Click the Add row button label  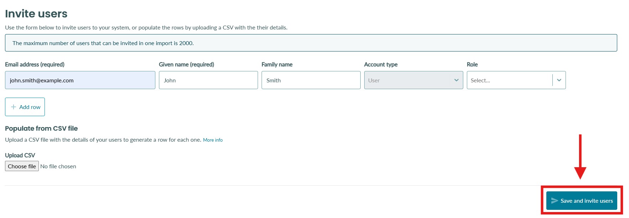tap(30, 107)
